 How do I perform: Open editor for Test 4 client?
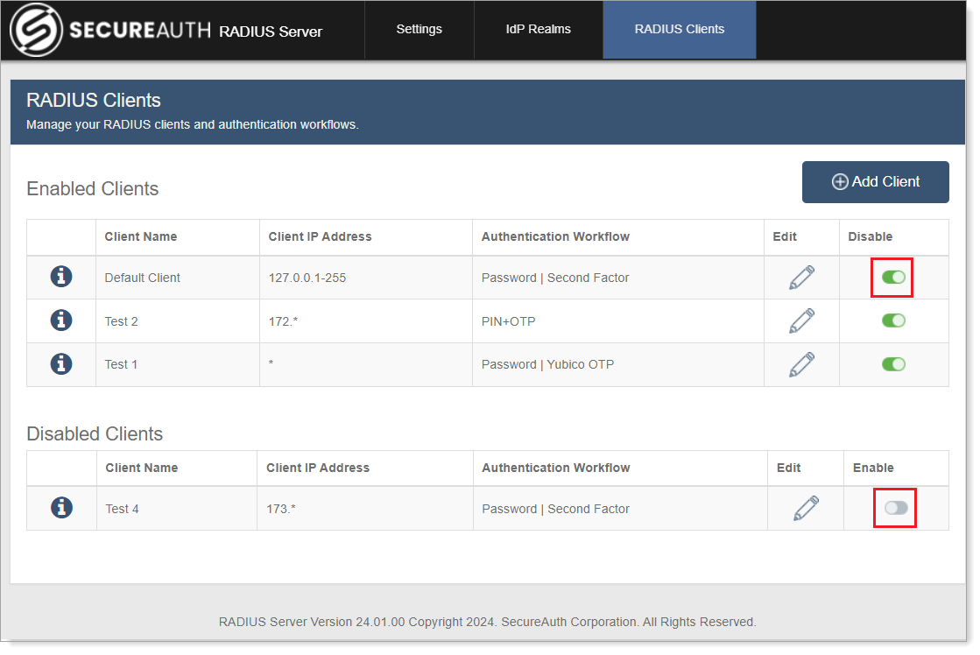coord(805,508)
